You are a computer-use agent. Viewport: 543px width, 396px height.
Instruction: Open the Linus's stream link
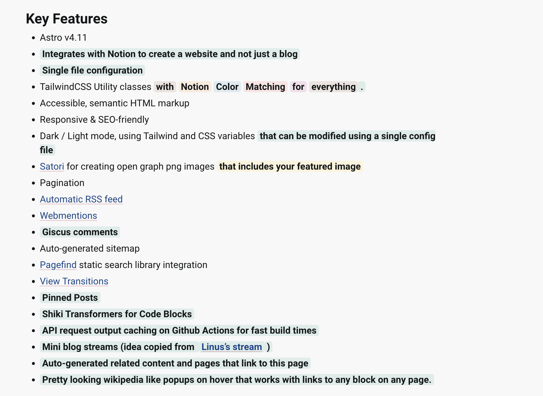[x=232, y=347]
